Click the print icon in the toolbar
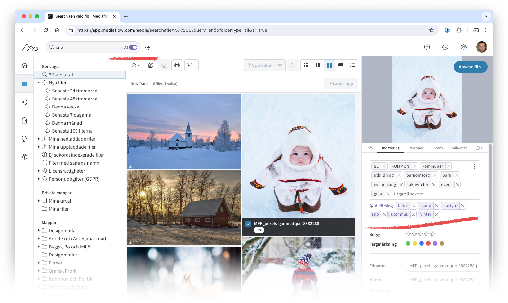The height and width of the screenshot is (303, 508). (177, 65)
